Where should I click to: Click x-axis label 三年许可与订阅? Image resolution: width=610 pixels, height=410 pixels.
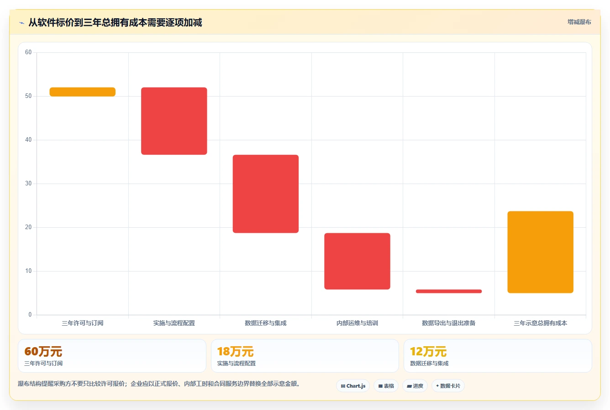pyautogui.click(x=83, y=323)
